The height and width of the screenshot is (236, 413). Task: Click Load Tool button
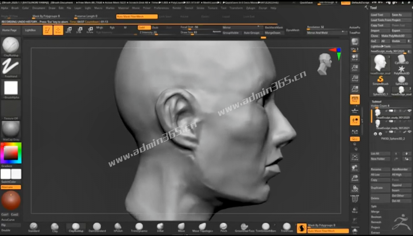coord(379,15)
